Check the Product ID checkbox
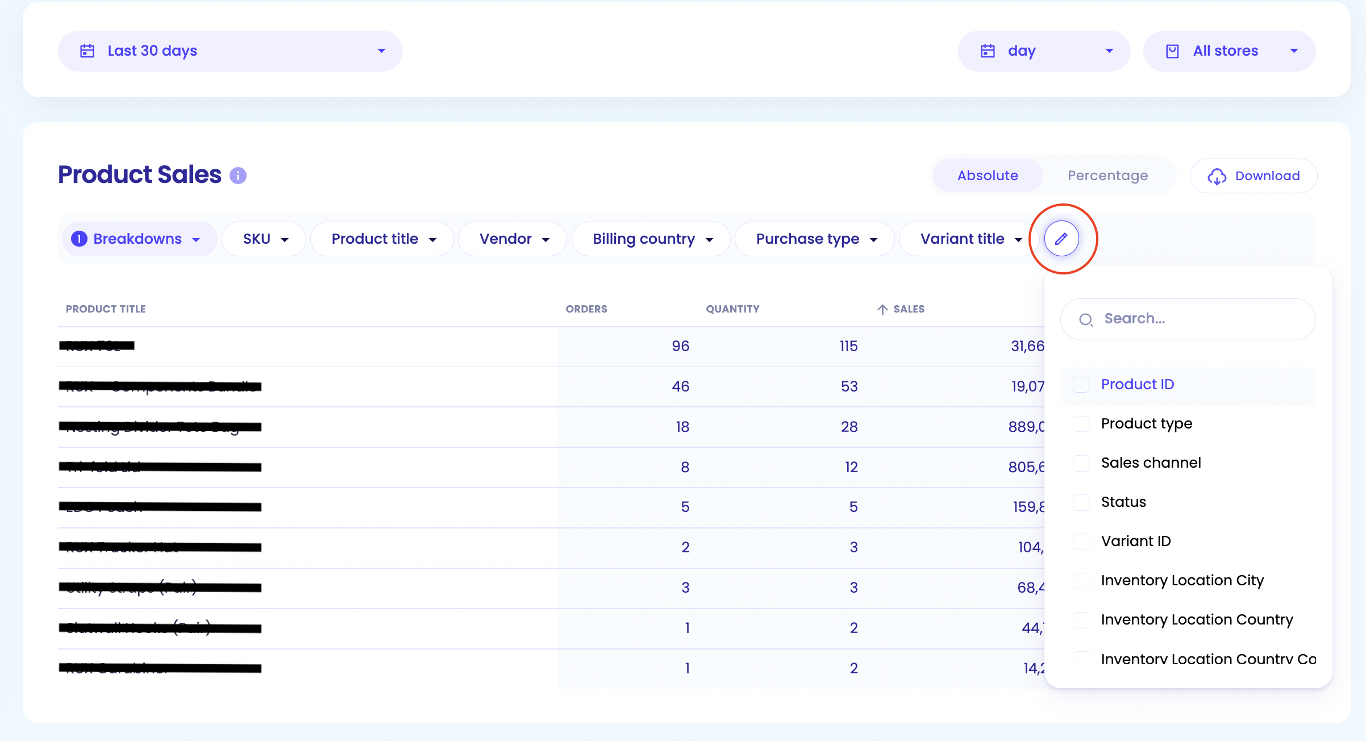The height and width of the screenshot is (741, 1366). coord(1081,385)
